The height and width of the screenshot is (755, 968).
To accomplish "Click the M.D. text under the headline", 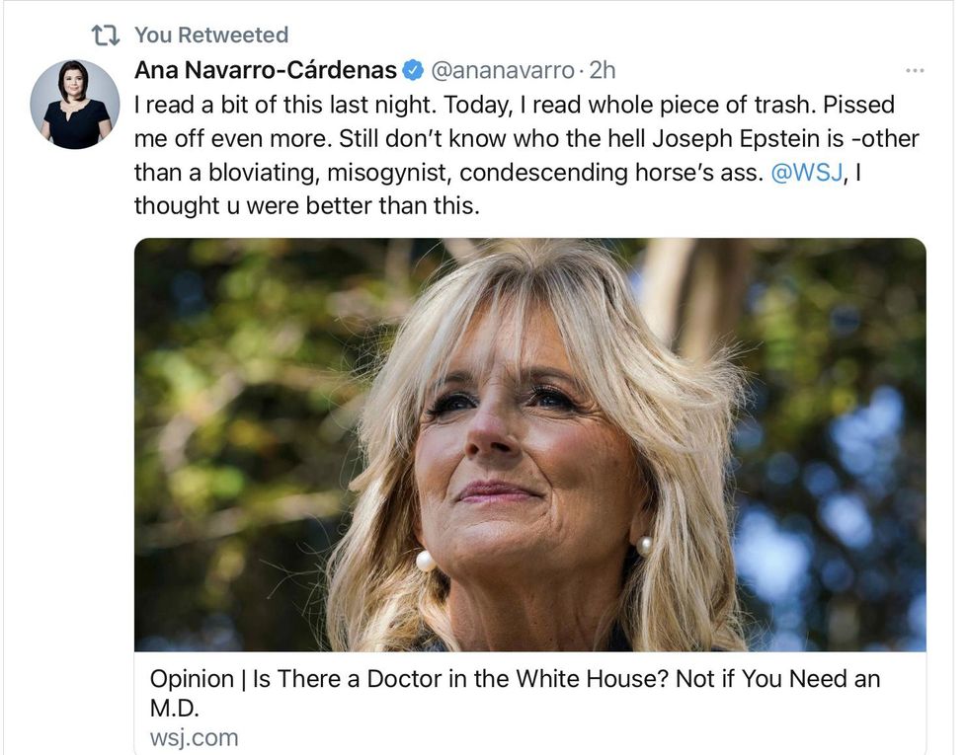I will coord(175,709).
